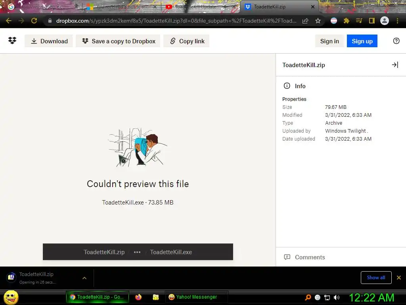This screenshot has width=406, height=305.
Task: Go back with the browser back arrow
Action: pos(9,21)
